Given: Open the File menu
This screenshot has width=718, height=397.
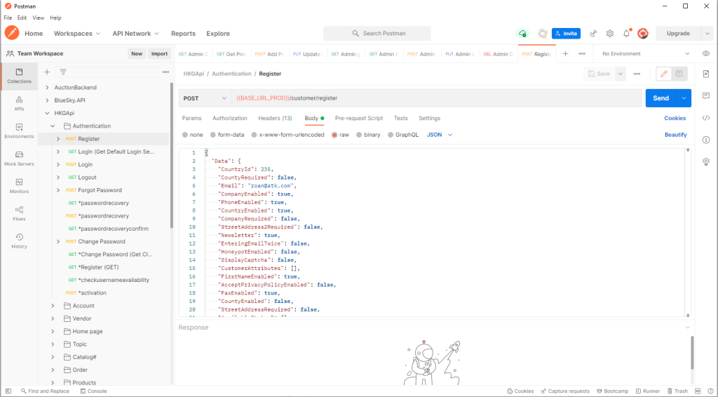Looking at the screenshot, I should 8,18.
